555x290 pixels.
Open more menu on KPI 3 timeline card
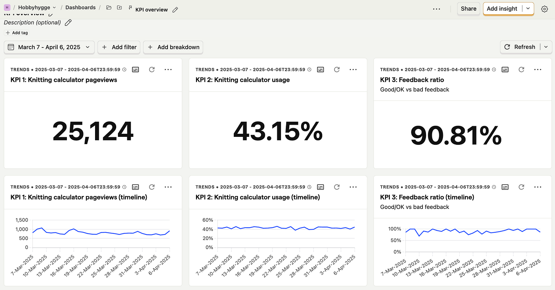pyautogui.click(x=538, y=187)
